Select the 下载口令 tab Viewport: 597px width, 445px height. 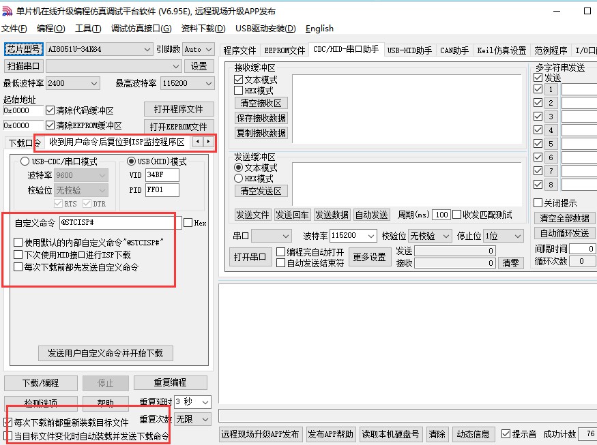(x=24, y=143)
